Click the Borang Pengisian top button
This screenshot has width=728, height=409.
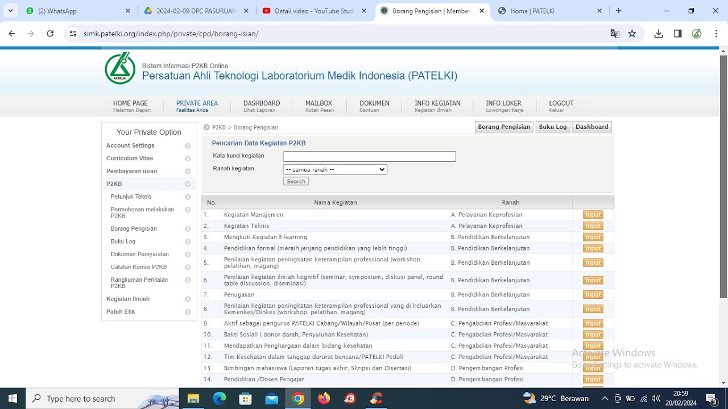[504, 127]
